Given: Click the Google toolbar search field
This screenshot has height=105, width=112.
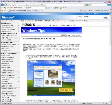Looking at the screenshot, I should coord(38,8).
